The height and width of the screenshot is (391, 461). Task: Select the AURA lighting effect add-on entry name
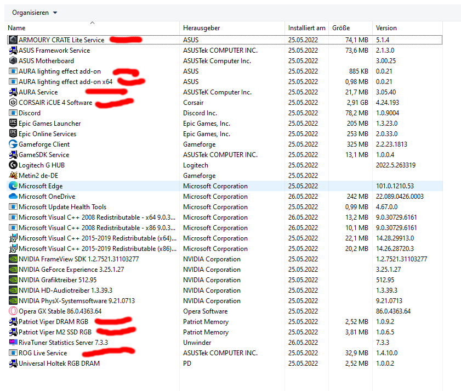point(60,71)
